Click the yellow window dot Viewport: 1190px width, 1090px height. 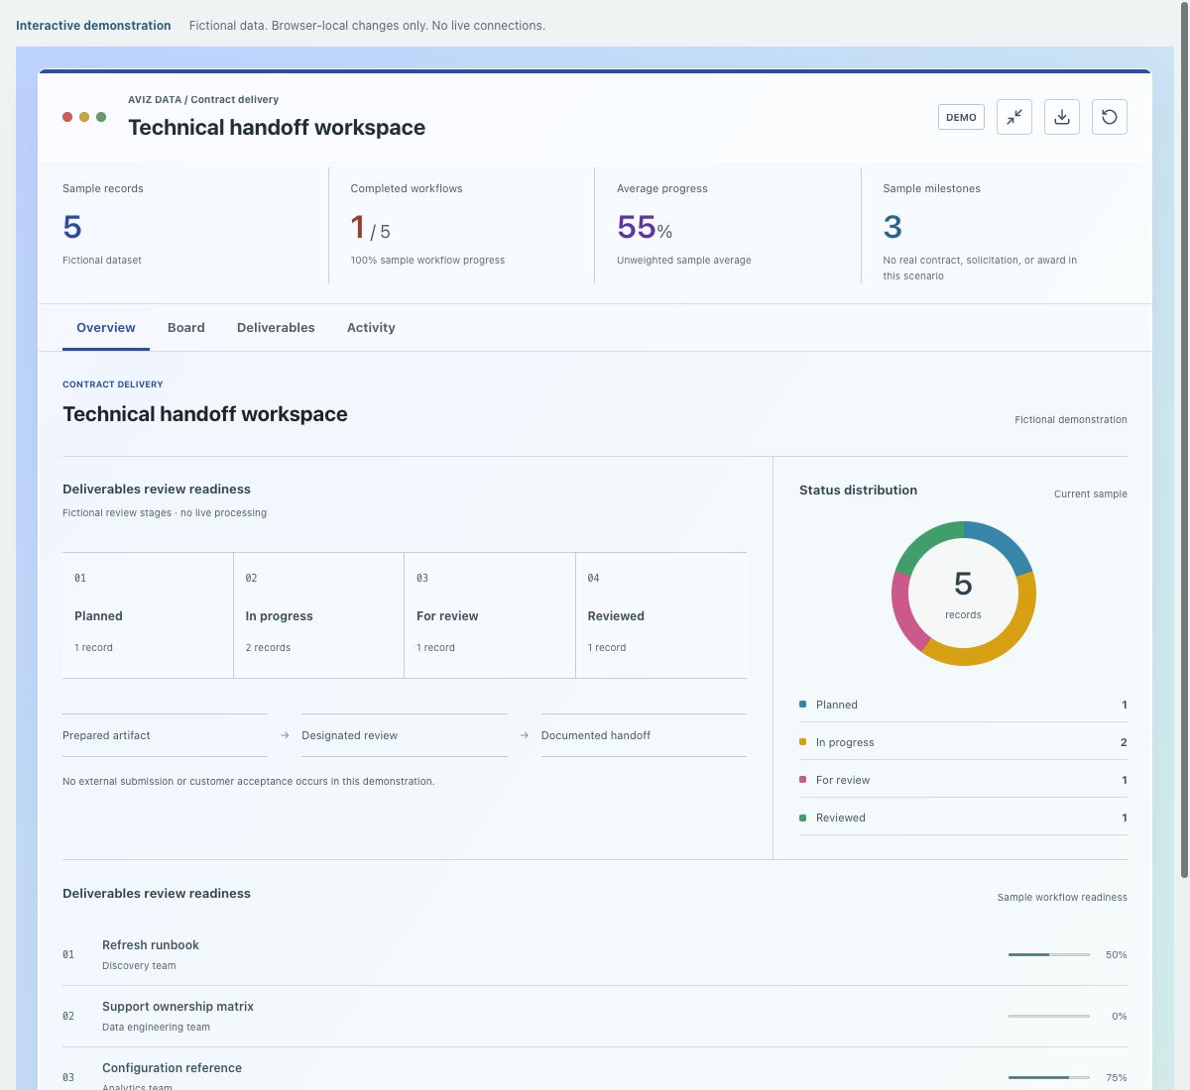(84, 117)
